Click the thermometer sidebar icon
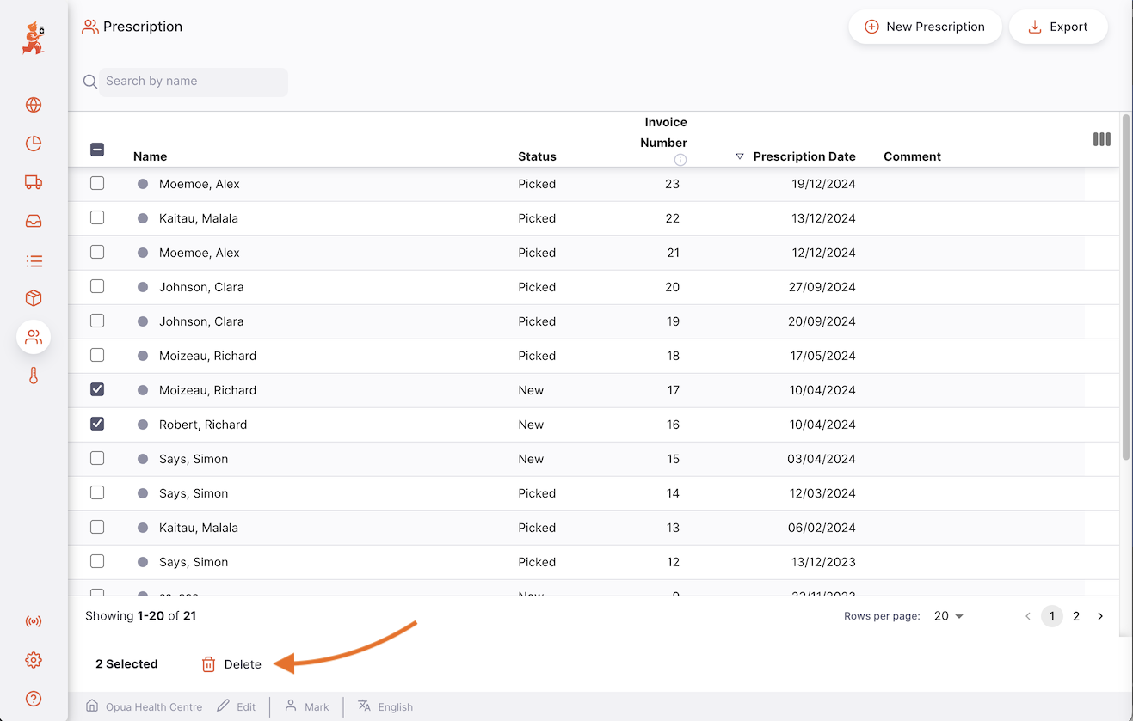Screen dimensions: 1133x721 coord(34,376)
